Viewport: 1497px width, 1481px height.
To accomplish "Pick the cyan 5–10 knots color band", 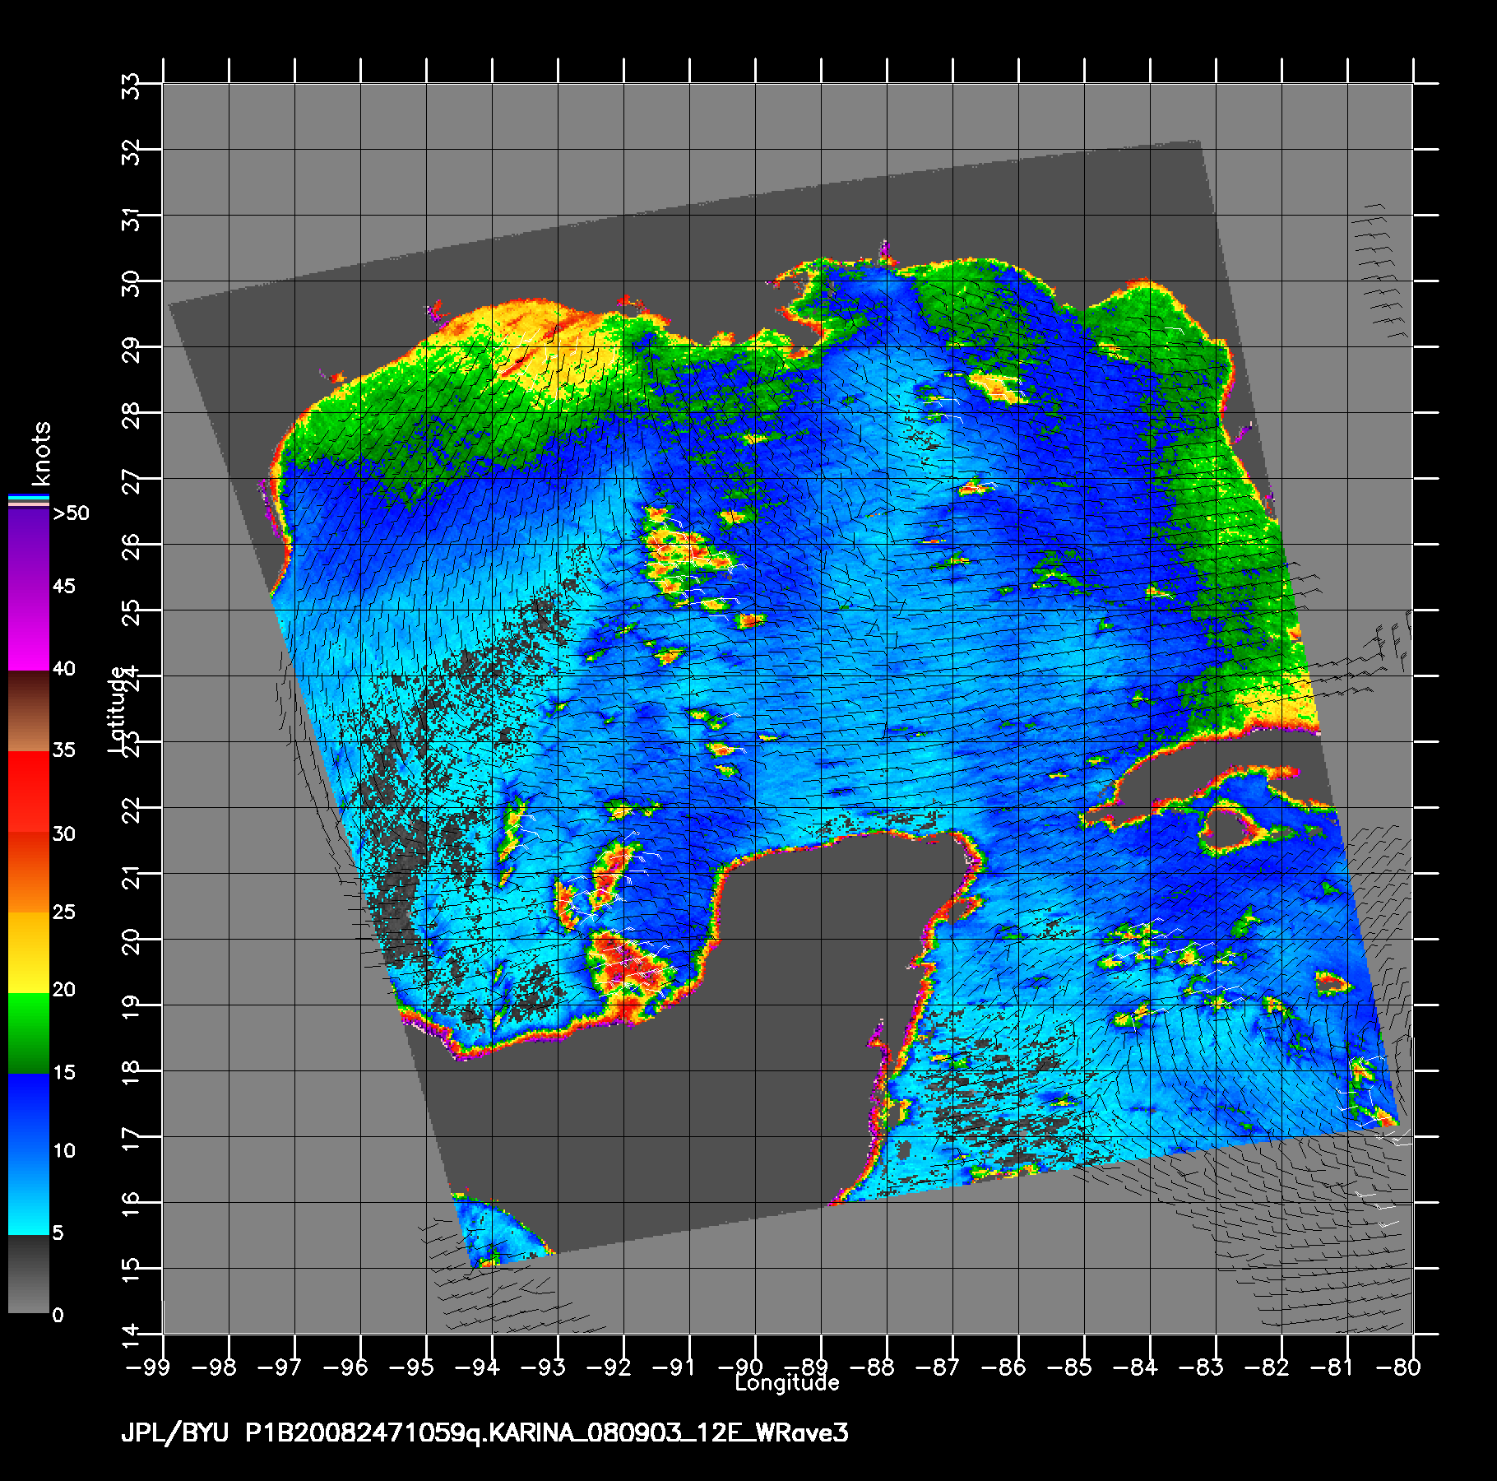I will pyautogui.click(x=29, y=1195).
